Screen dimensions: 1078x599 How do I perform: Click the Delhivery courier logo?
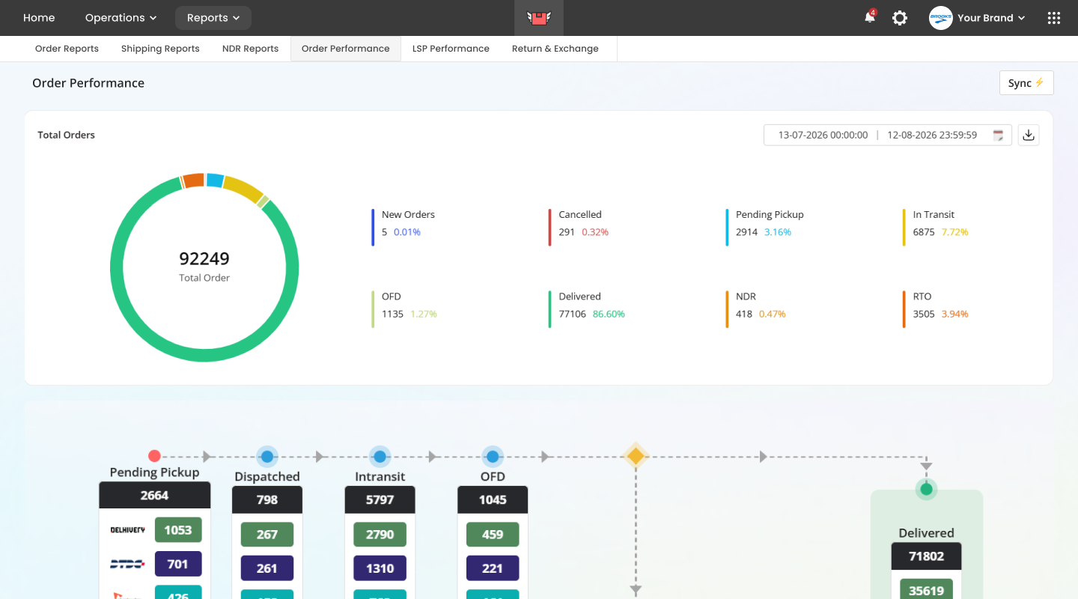point(128,530)
